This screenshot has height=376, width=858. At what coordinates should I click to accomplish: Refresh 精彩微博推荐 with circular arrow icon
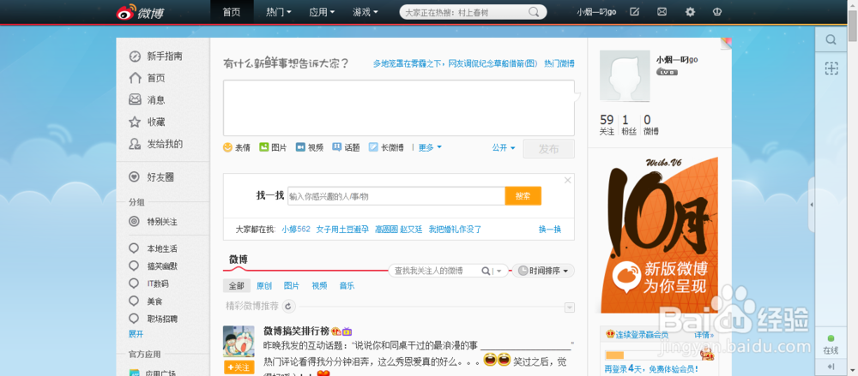[x=289, y=306]
